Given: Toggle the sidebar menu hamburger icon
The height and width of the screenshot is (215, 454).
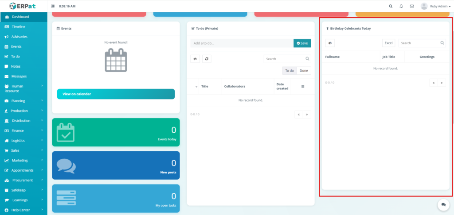Looking at the screenshot, I should pyautogui.click(x=53, y=6).
